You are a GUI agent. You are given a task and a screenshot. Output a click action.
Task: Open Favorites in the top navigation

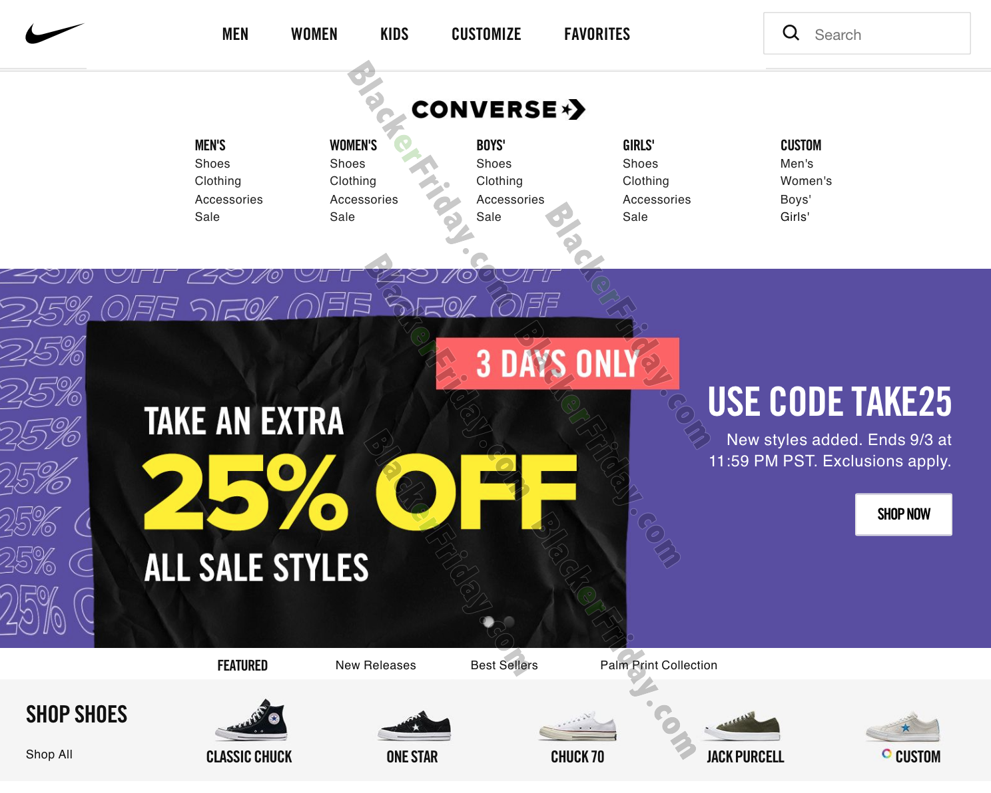[597, 34]
